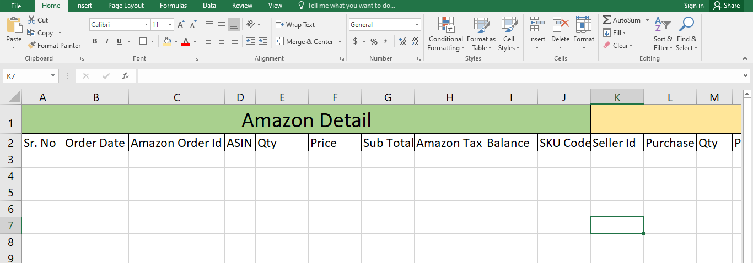The height and width of the screenshot is (263, 753).
Task: Increase Decimal places
Action: pos(402,41)
